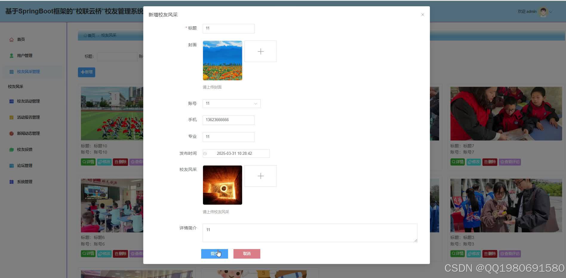Click 首页 in the breadcrumb
Screen dimensions: 566x278
[90, 35]
